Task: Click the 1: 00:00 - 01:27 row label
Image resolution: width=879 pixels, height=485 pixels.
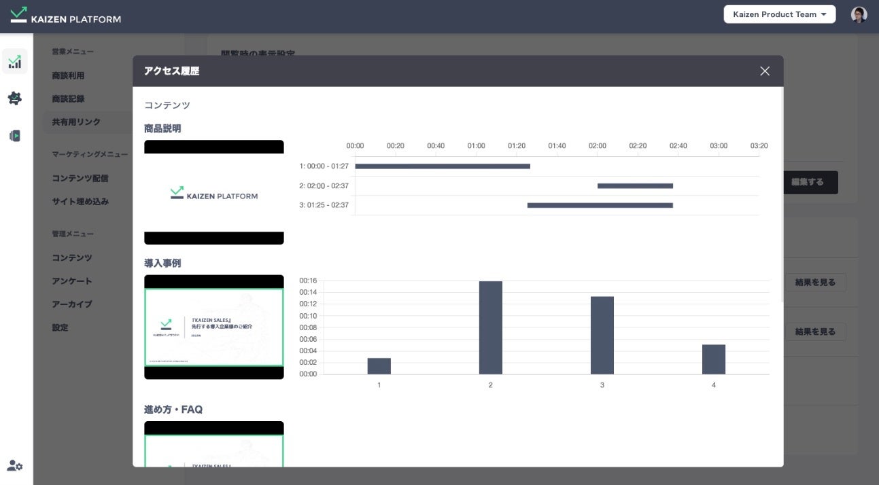Action: tap(324, 166)
